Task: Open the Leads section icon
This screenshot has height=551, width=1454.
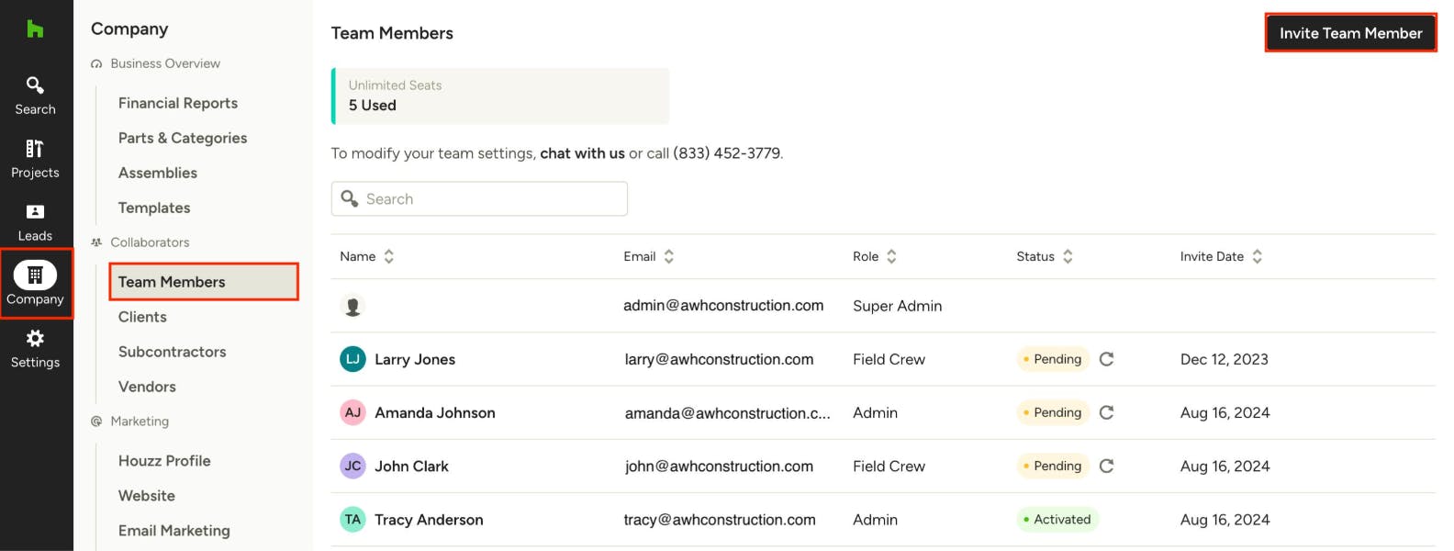Action: [35, 222]
